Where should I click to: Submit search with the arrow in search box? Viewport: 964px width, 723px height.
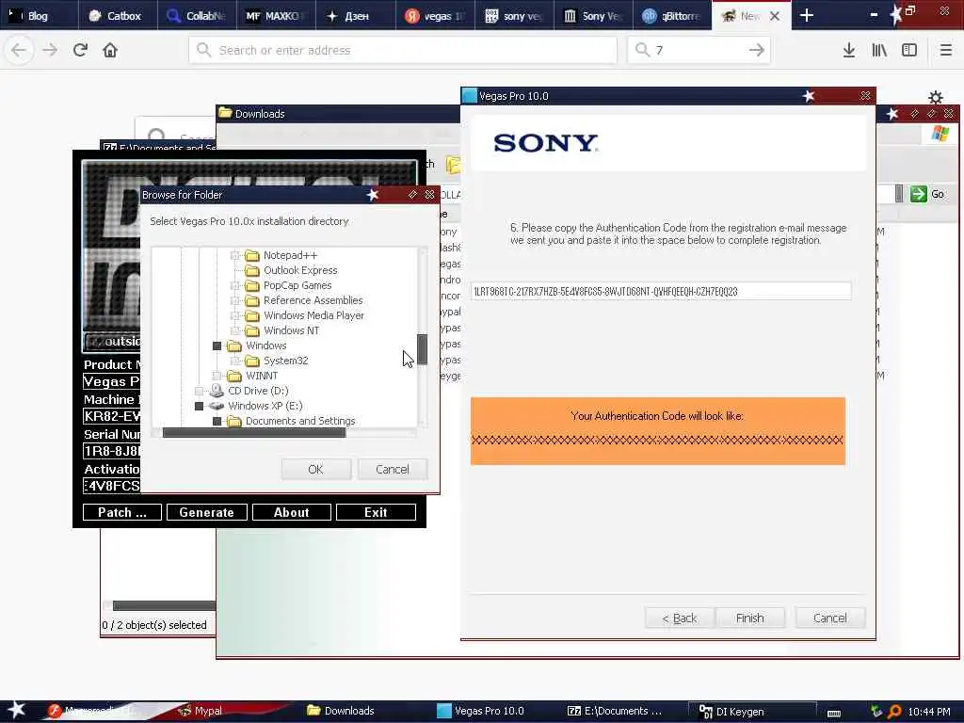[x=756, y=50]
